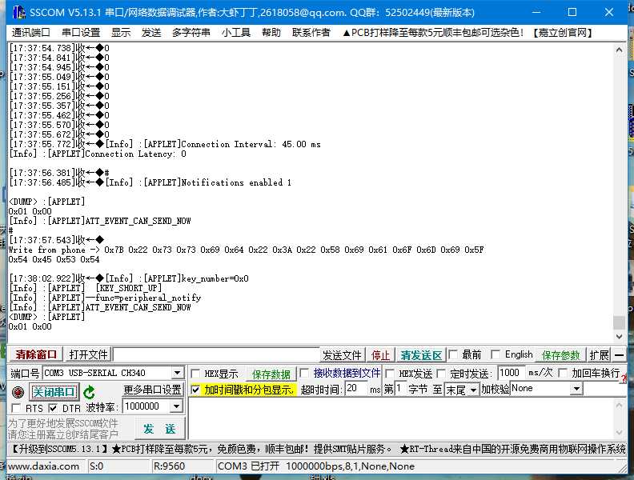Open the 多字符串 menu
The image size is (634, 480).
(x=191, y=32)
